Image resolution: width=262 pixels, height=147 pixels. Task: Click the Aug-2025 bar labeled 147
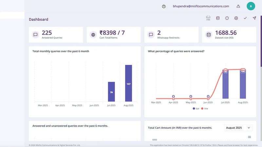point(128,83)
